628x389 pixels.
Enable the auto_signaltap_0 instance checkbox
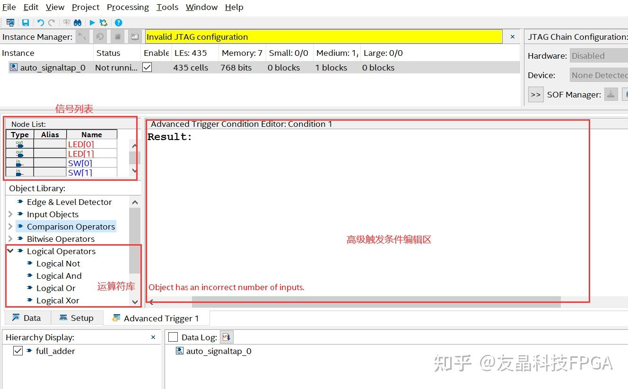(x=148, y=67)
